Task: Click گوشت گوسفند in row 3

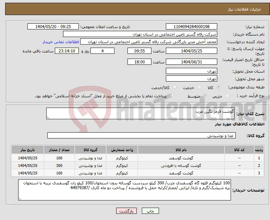Action: (181, 173)
